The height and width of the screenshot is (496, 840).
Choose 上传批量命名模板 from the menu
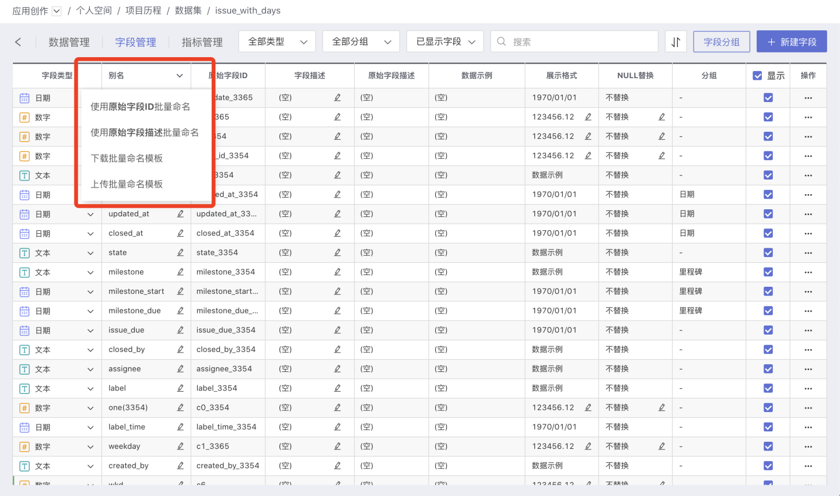tap(127, 184)
